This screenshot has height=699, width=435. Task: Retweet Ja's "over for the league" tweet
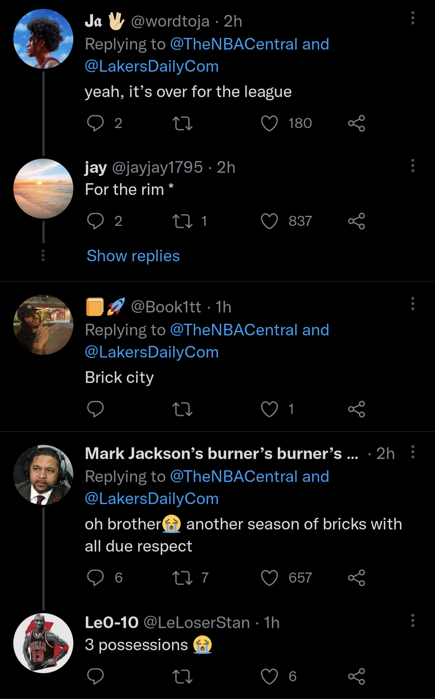182,123
